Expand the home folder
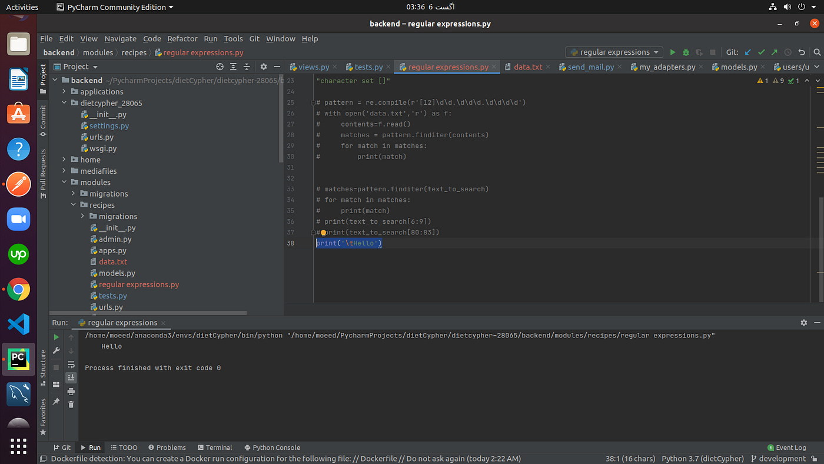 (65, 160)
